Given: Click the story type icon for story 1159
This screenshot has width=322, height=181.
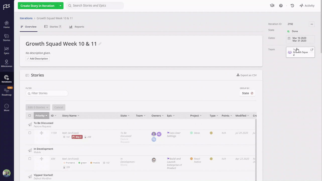Looking at the screenshot, I should pyautogui.click(x=211, y=133).
